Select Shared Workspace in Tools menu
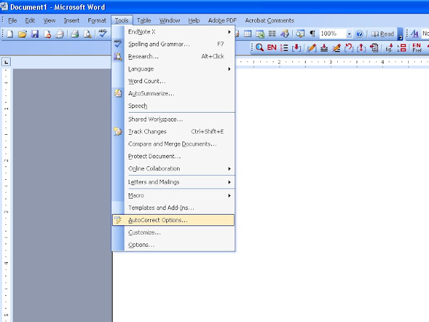The width and height of the screenshot is (429, 322). coord(173,119)
